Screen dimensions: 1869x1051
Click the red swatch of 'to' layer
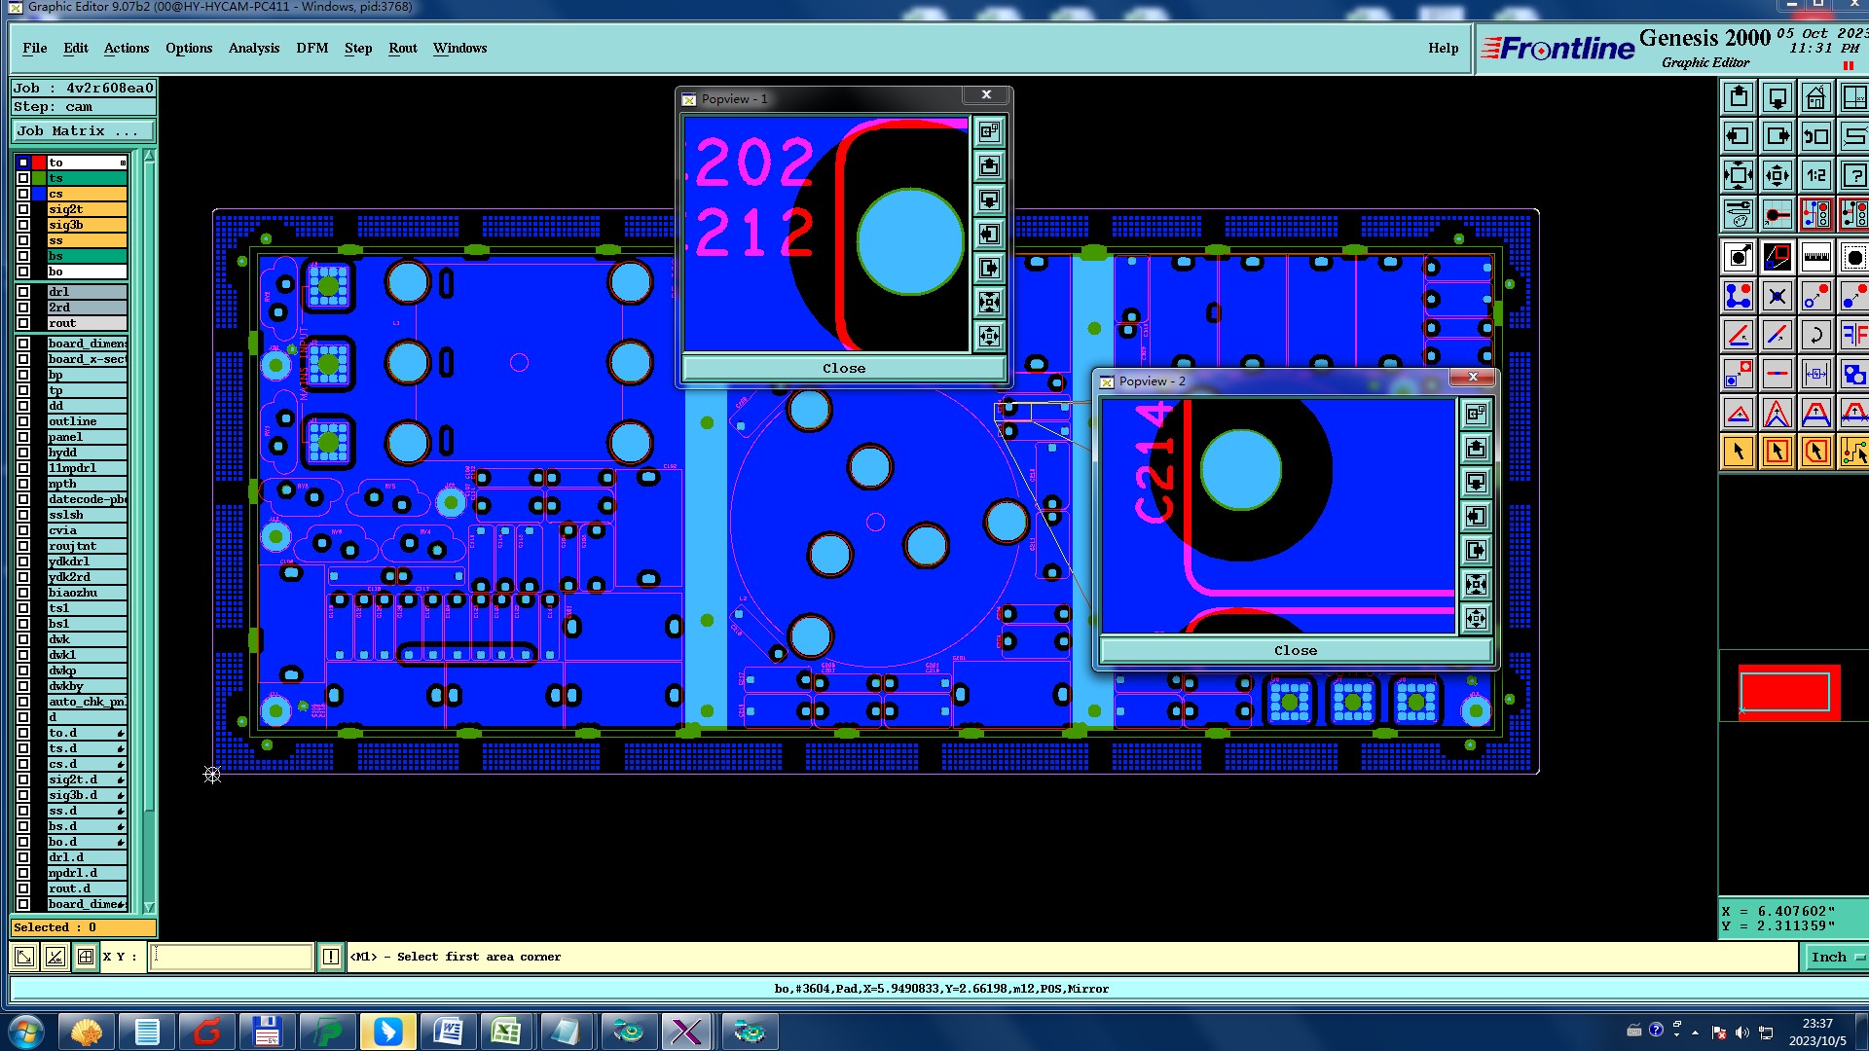[x=39, y=163]
